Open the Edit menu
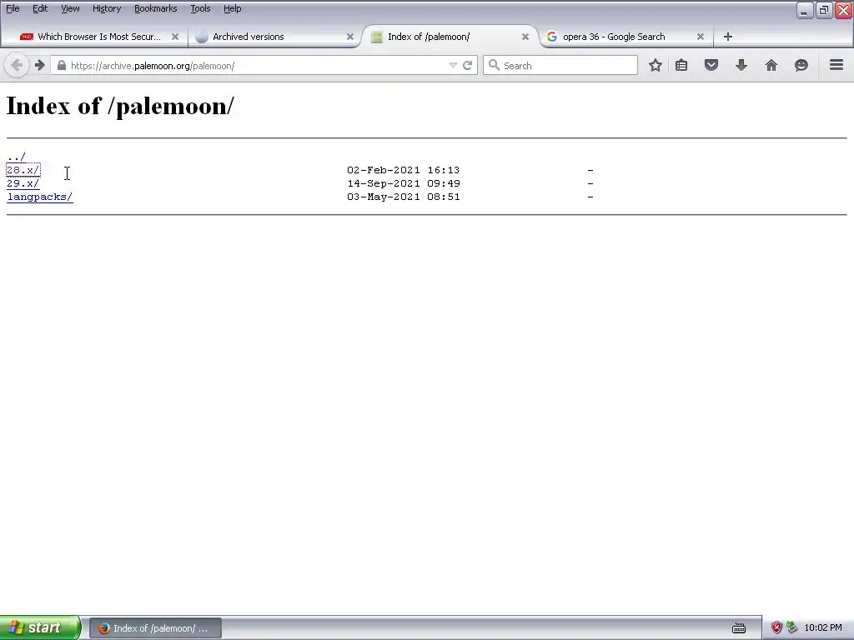Image resolution: width=854 pixels, height=640 pixels. [x=40, y=8]
